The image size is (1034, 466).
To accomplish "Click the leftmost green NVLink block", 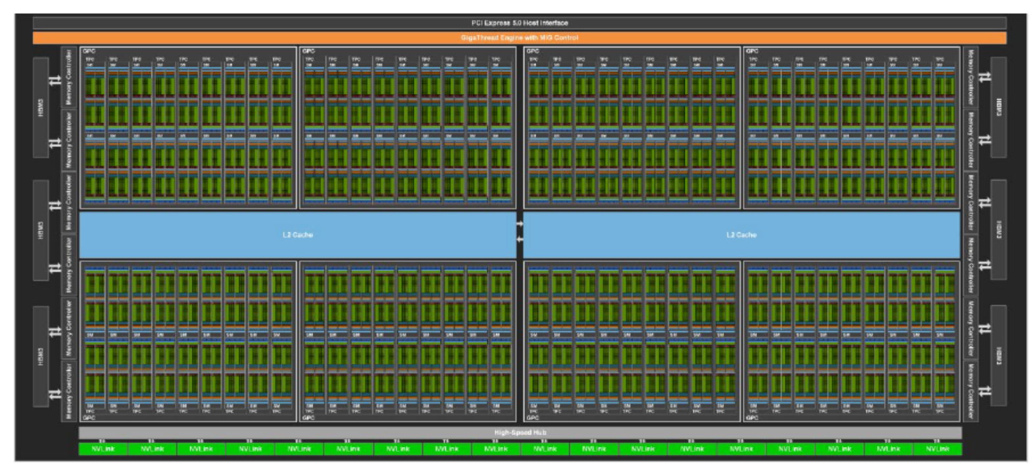I will click(103, 449).
